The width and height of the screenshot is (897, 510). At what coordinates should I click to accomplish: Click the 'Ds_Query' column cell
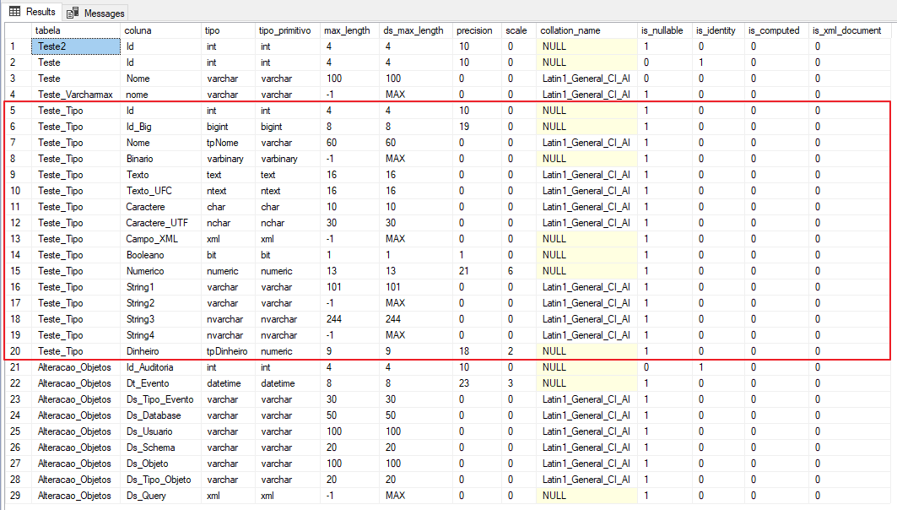pos(160,496)
